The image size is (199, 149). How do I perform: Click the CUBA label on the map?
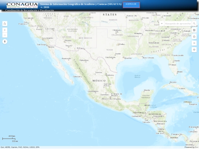coord(182,88)
